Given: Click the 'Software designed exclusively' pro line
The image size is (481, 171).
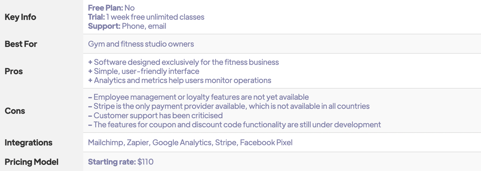Looking at the screenshot, I should [x=183, y=62].
